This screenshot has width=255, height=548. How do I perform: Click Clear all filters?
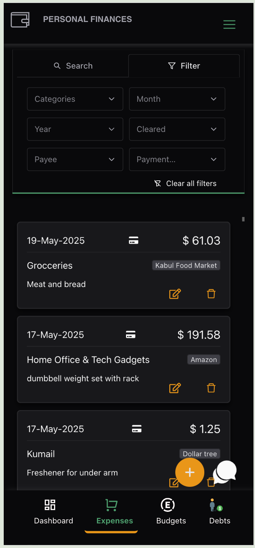coord(185,183)
